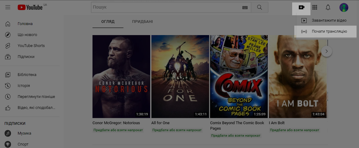Click the Create video camera icon
359x148 pixels.
coord(302,8)
